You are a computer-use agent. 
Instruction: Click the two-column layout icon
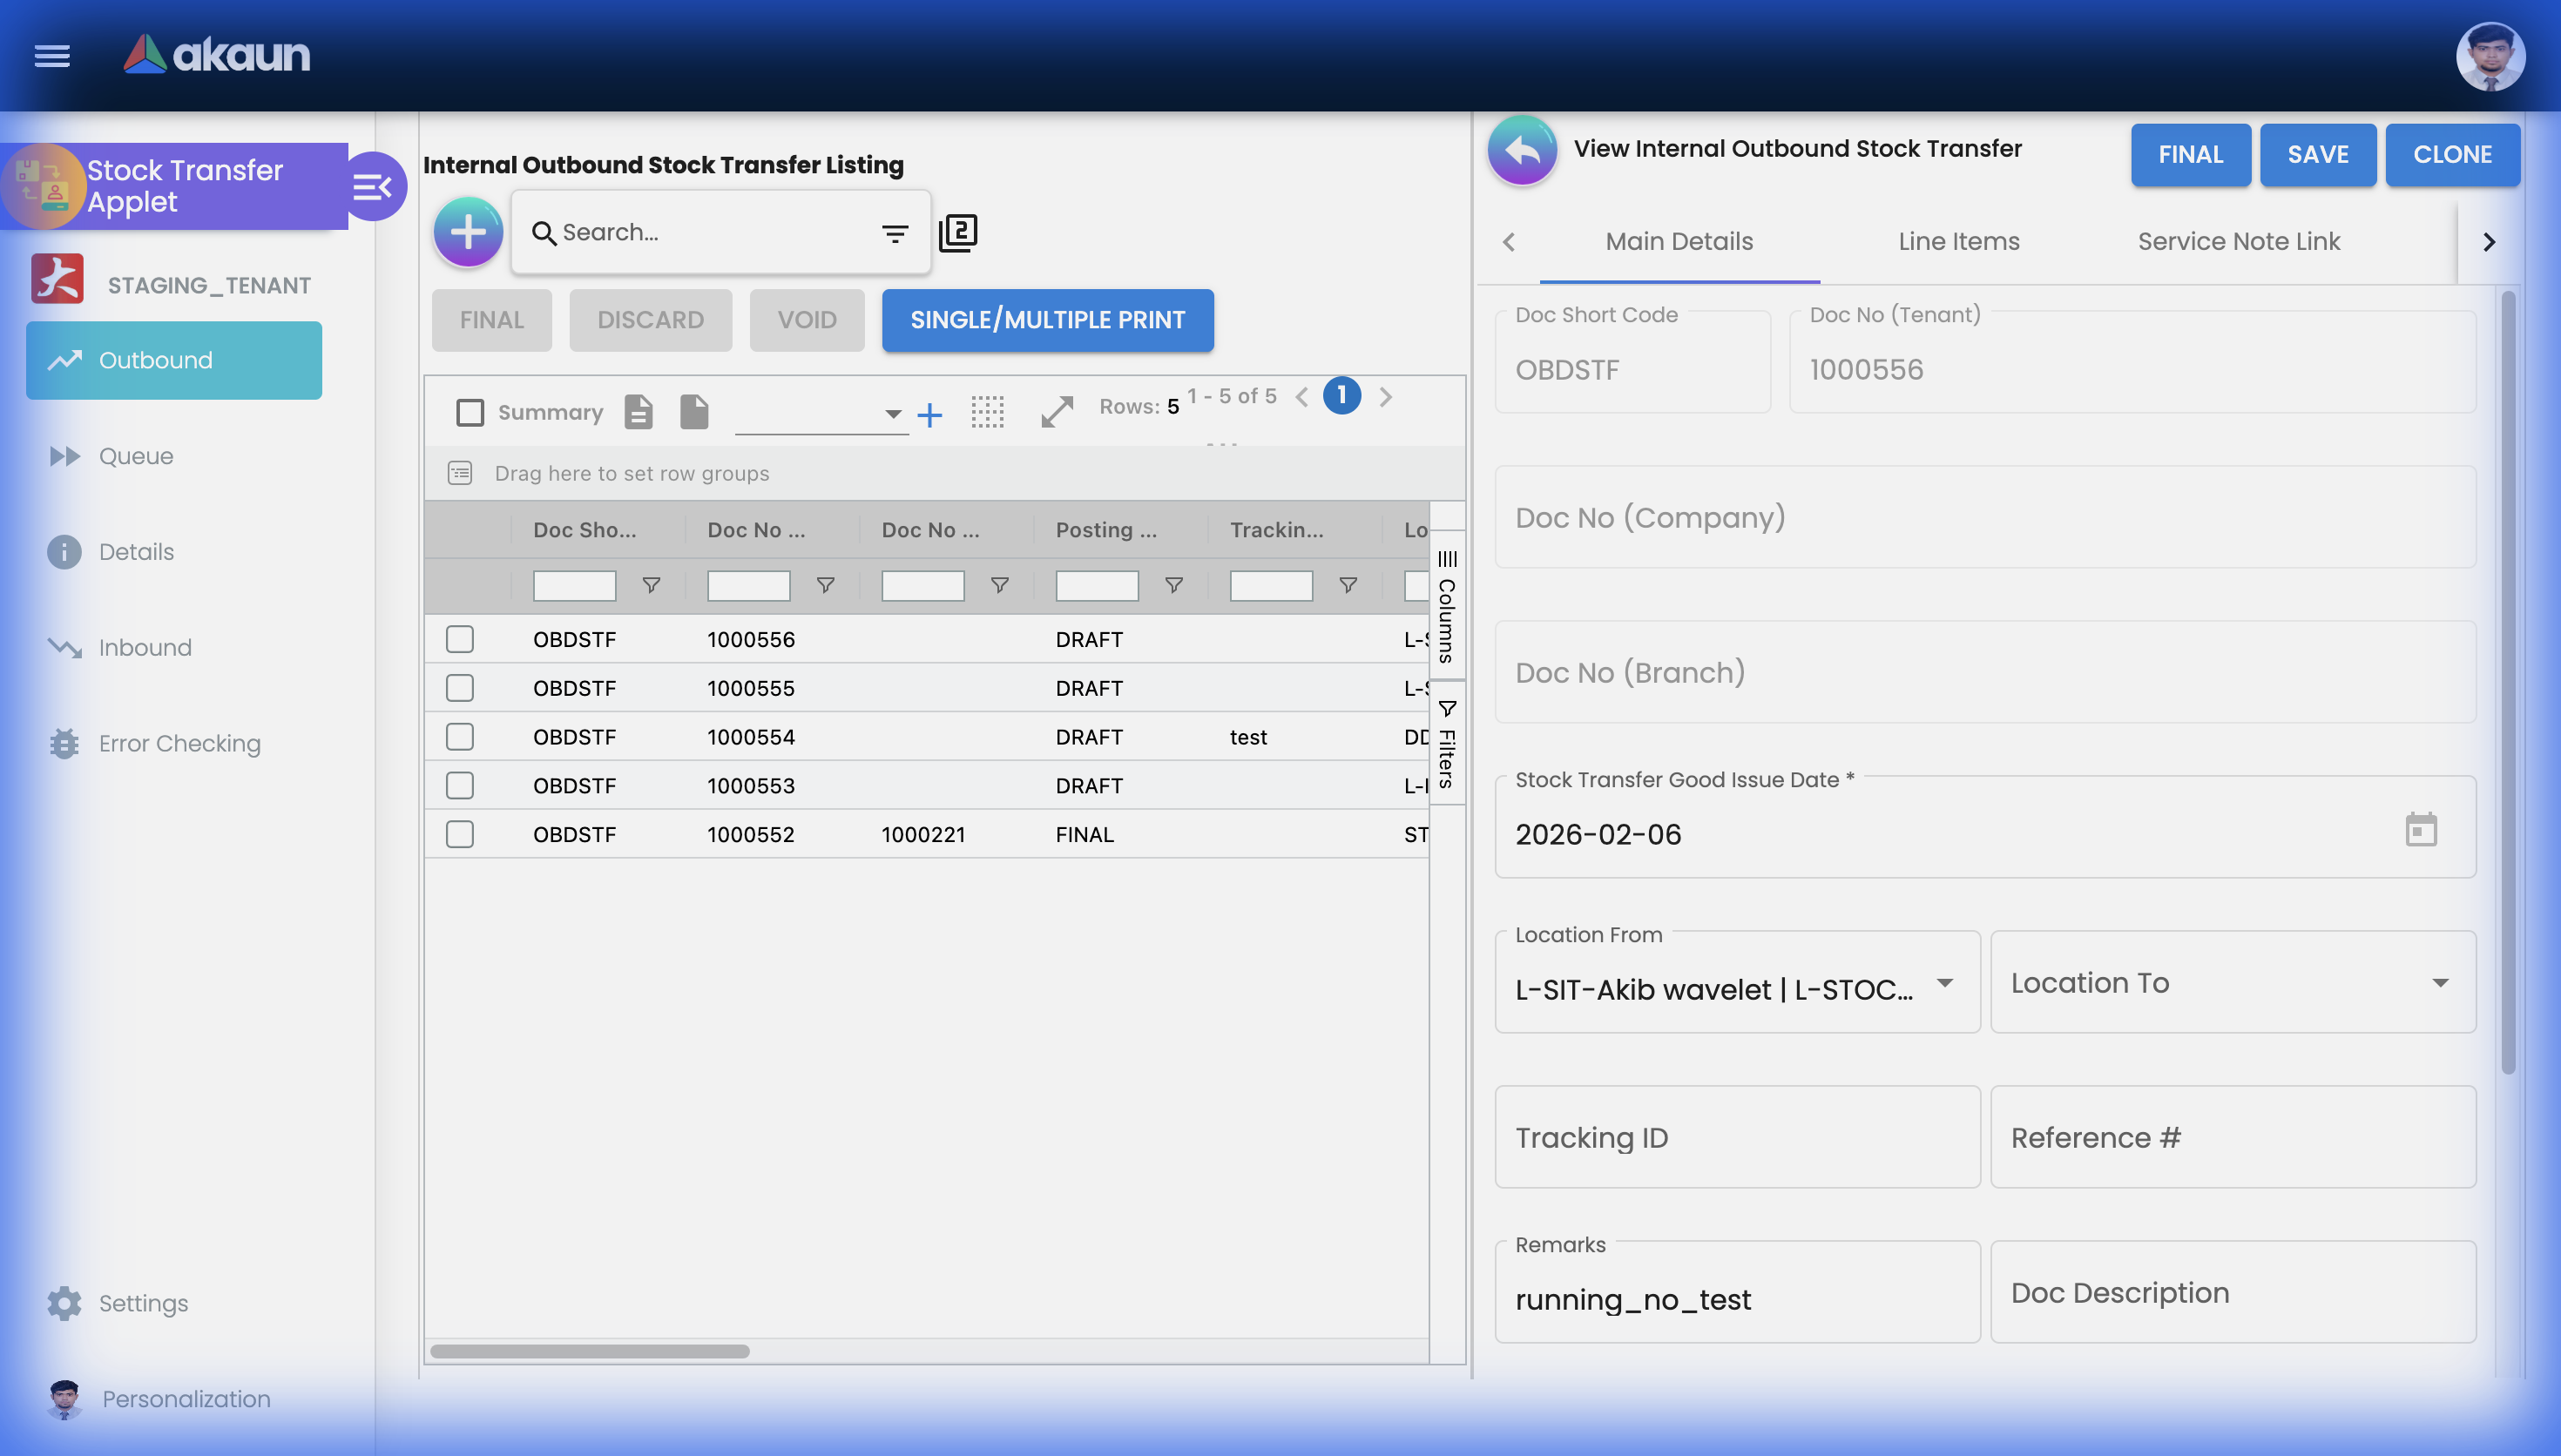[958, 233]
